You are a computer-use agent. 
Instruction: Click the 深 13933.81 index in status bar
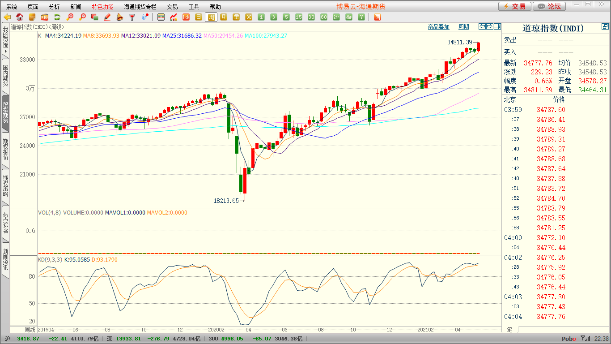click(x=124, y=339)
